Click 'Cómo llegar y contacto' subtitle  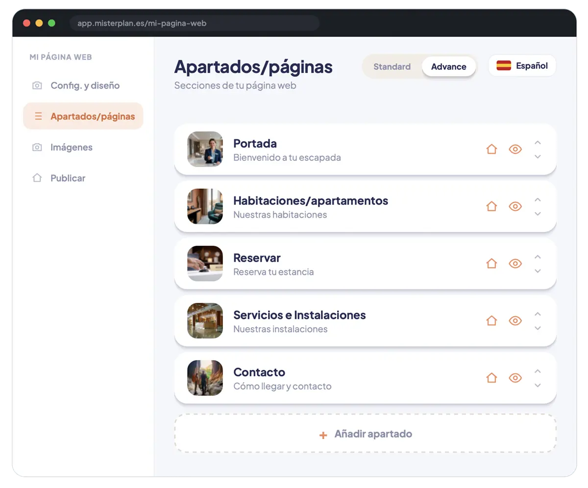coord(282,386)
